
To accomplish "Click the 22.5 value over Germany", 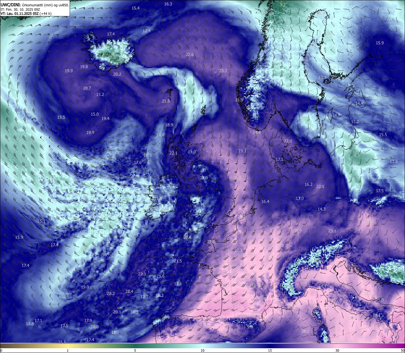I will point(320,187).
